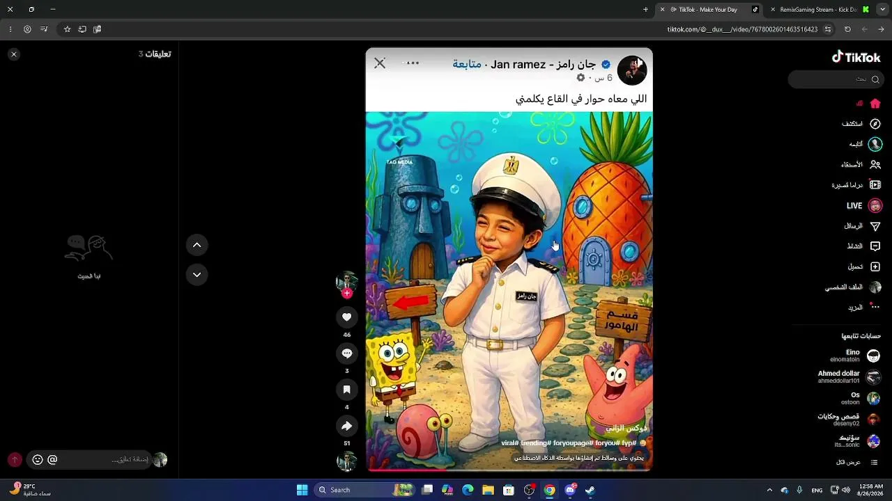Bookmark this page with the star icon
Screen dimensions: 892x501
[67, 29]
